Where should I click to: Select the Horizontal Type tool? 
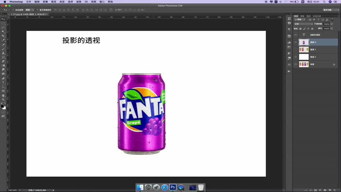3,83
